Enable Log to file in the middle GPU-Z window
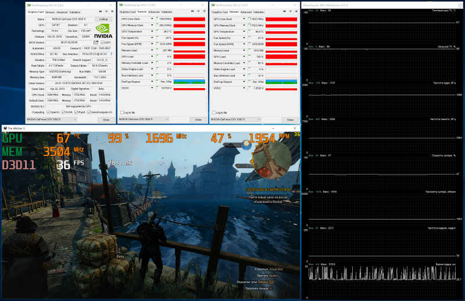This screenshot has height=301, width=465. (121, 112)
